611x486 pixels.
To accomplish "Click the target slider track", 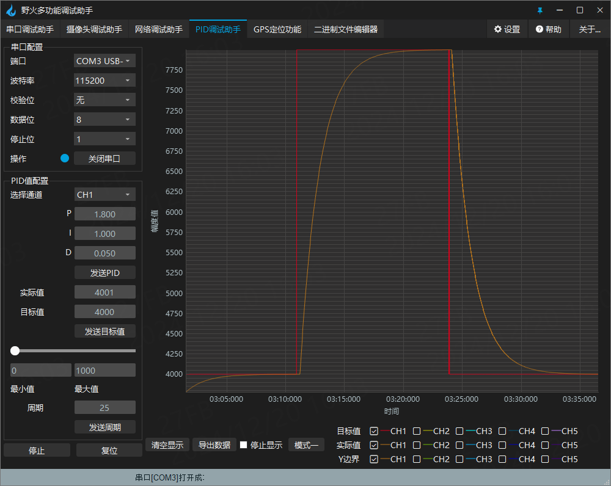I will pos(74,350).
